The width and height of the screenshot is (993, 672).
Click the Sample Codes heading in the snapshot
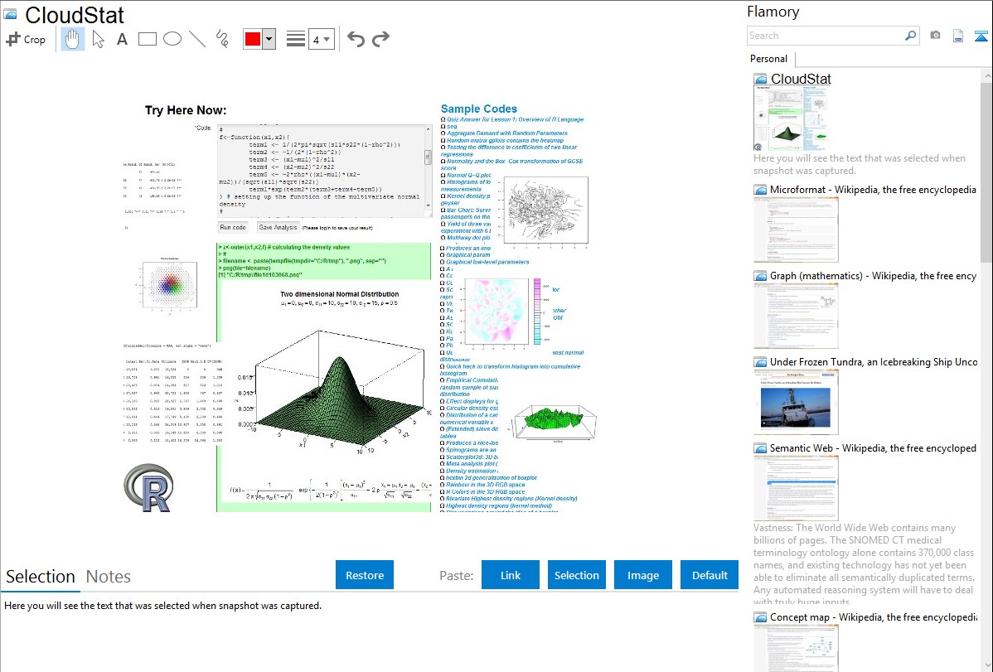pos(479,109)
